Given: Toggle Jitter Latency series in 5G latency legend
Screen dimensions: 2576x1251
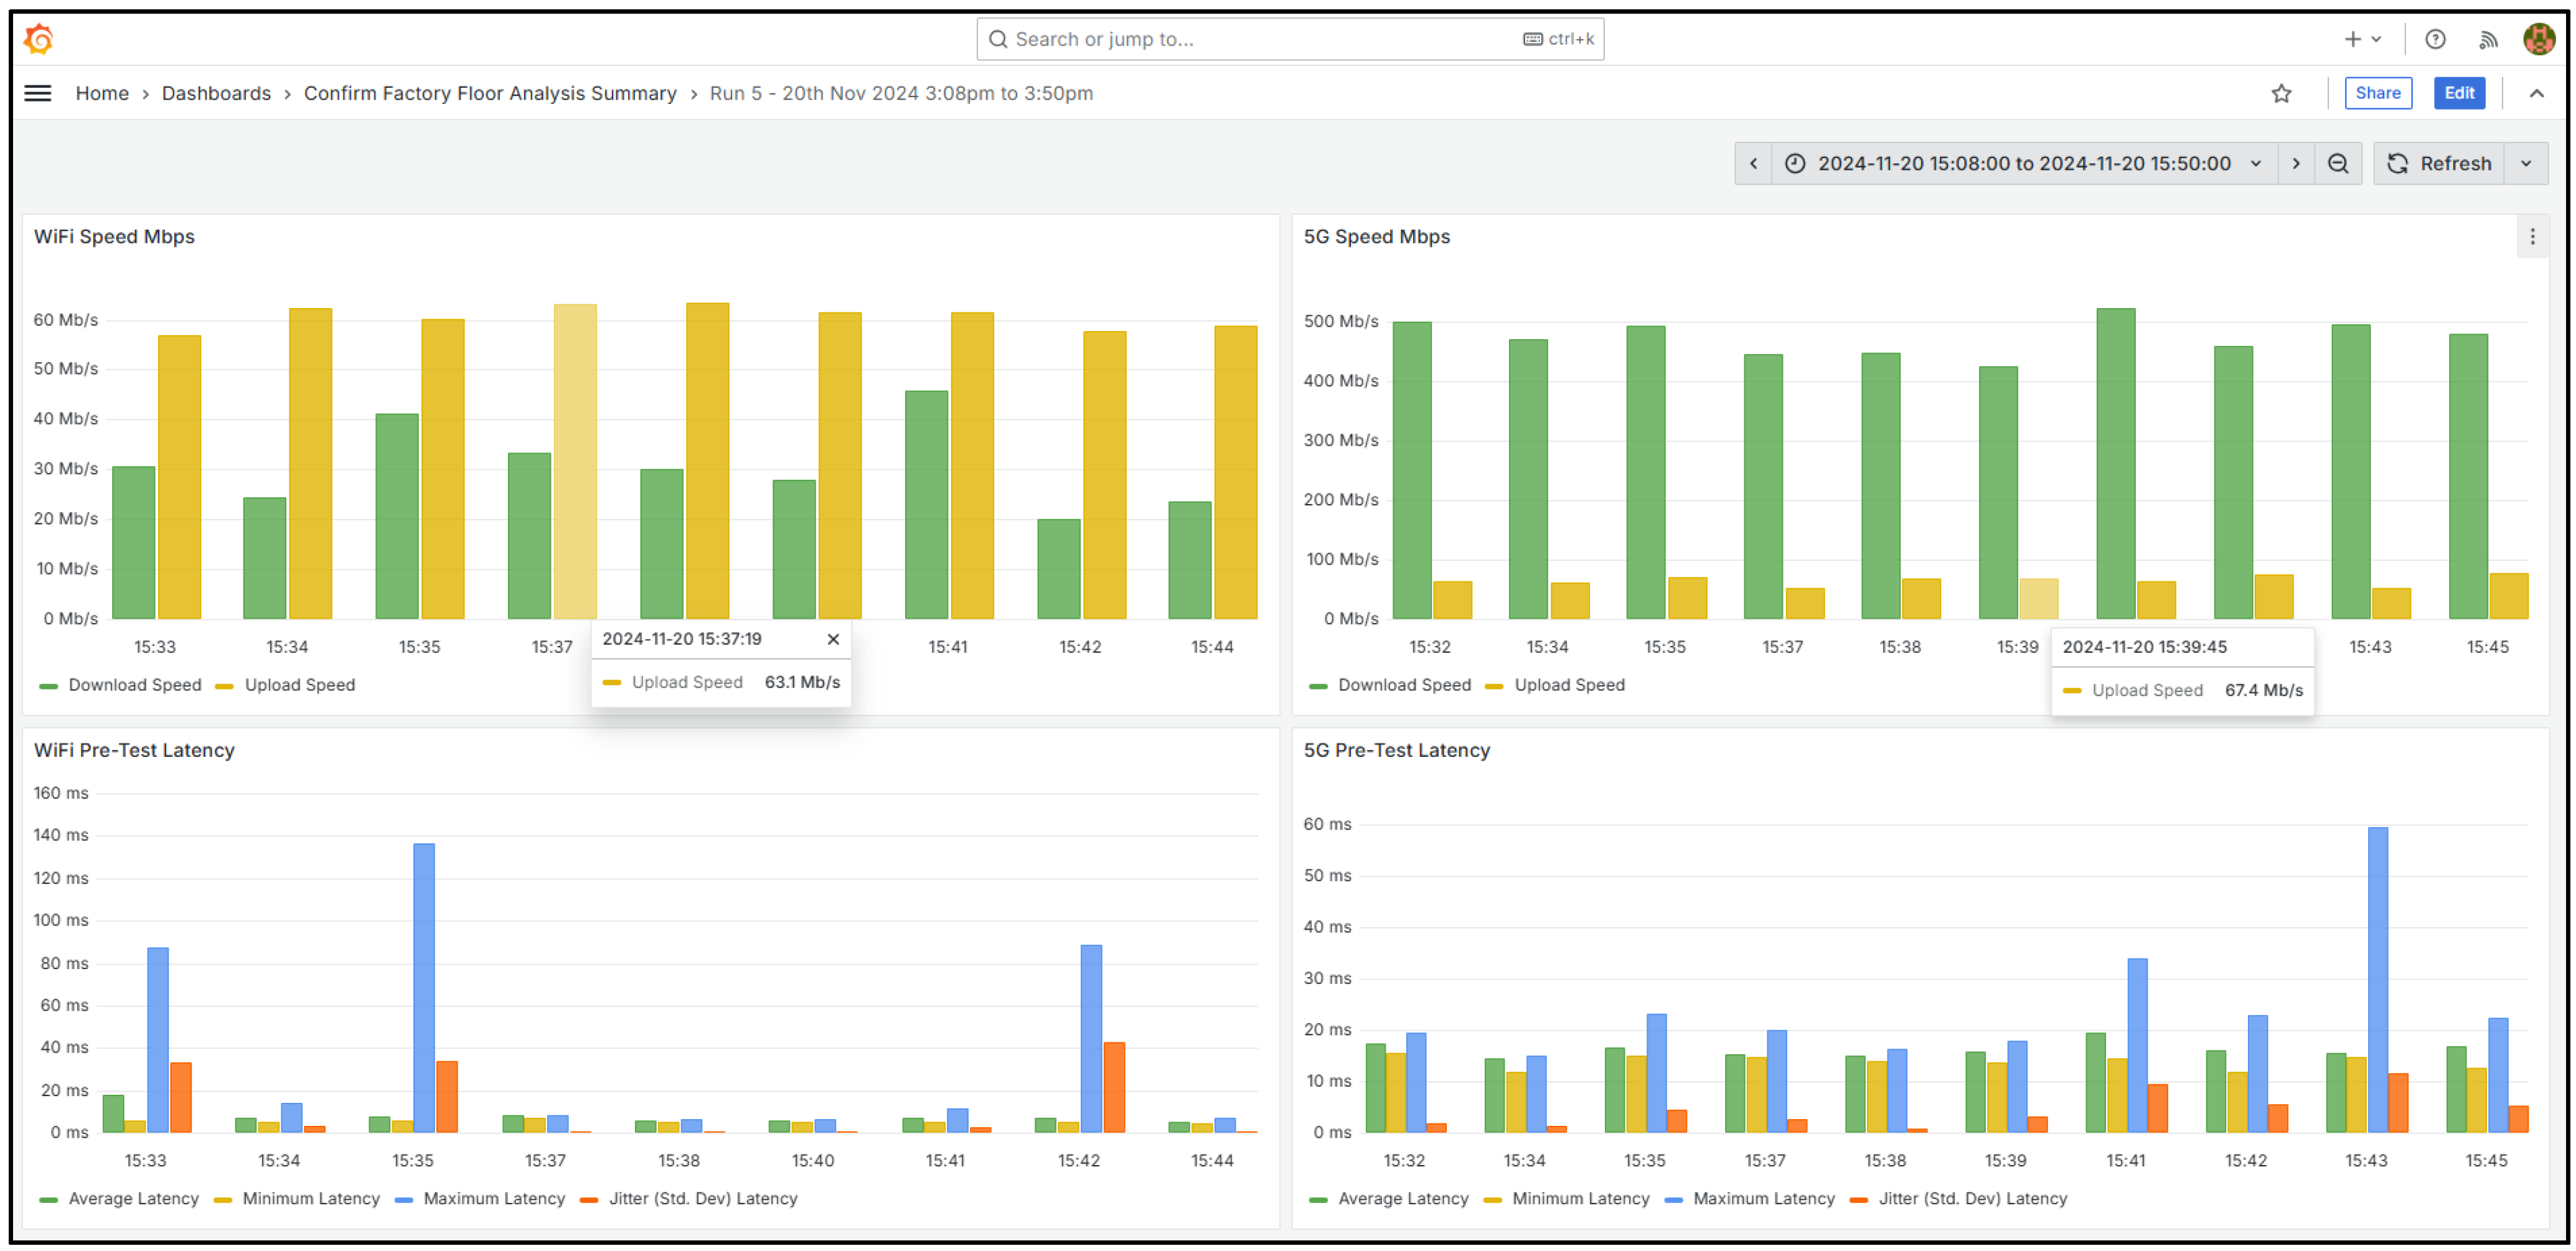Looking at the screenshot, I should coord(1971,1198).
